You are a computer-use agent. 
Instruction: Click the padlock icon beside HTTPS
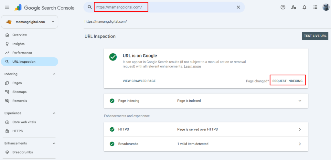(7, 131)
